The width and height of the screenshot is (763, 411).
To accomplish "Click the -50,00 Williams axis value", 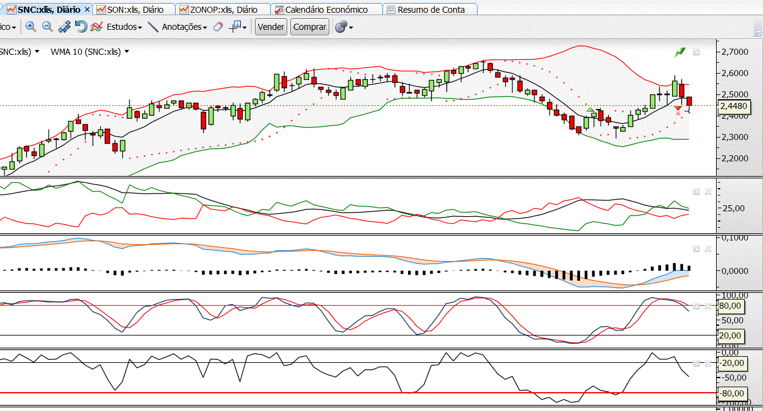I will click(734, 378).
